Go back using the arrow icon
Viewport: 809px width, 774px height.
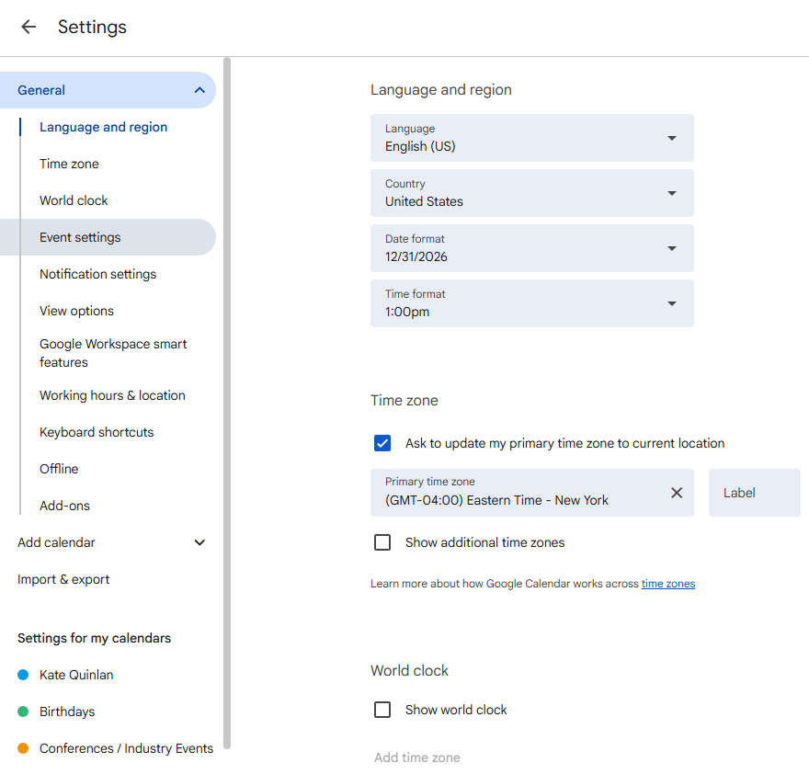[x=28, y=27]
